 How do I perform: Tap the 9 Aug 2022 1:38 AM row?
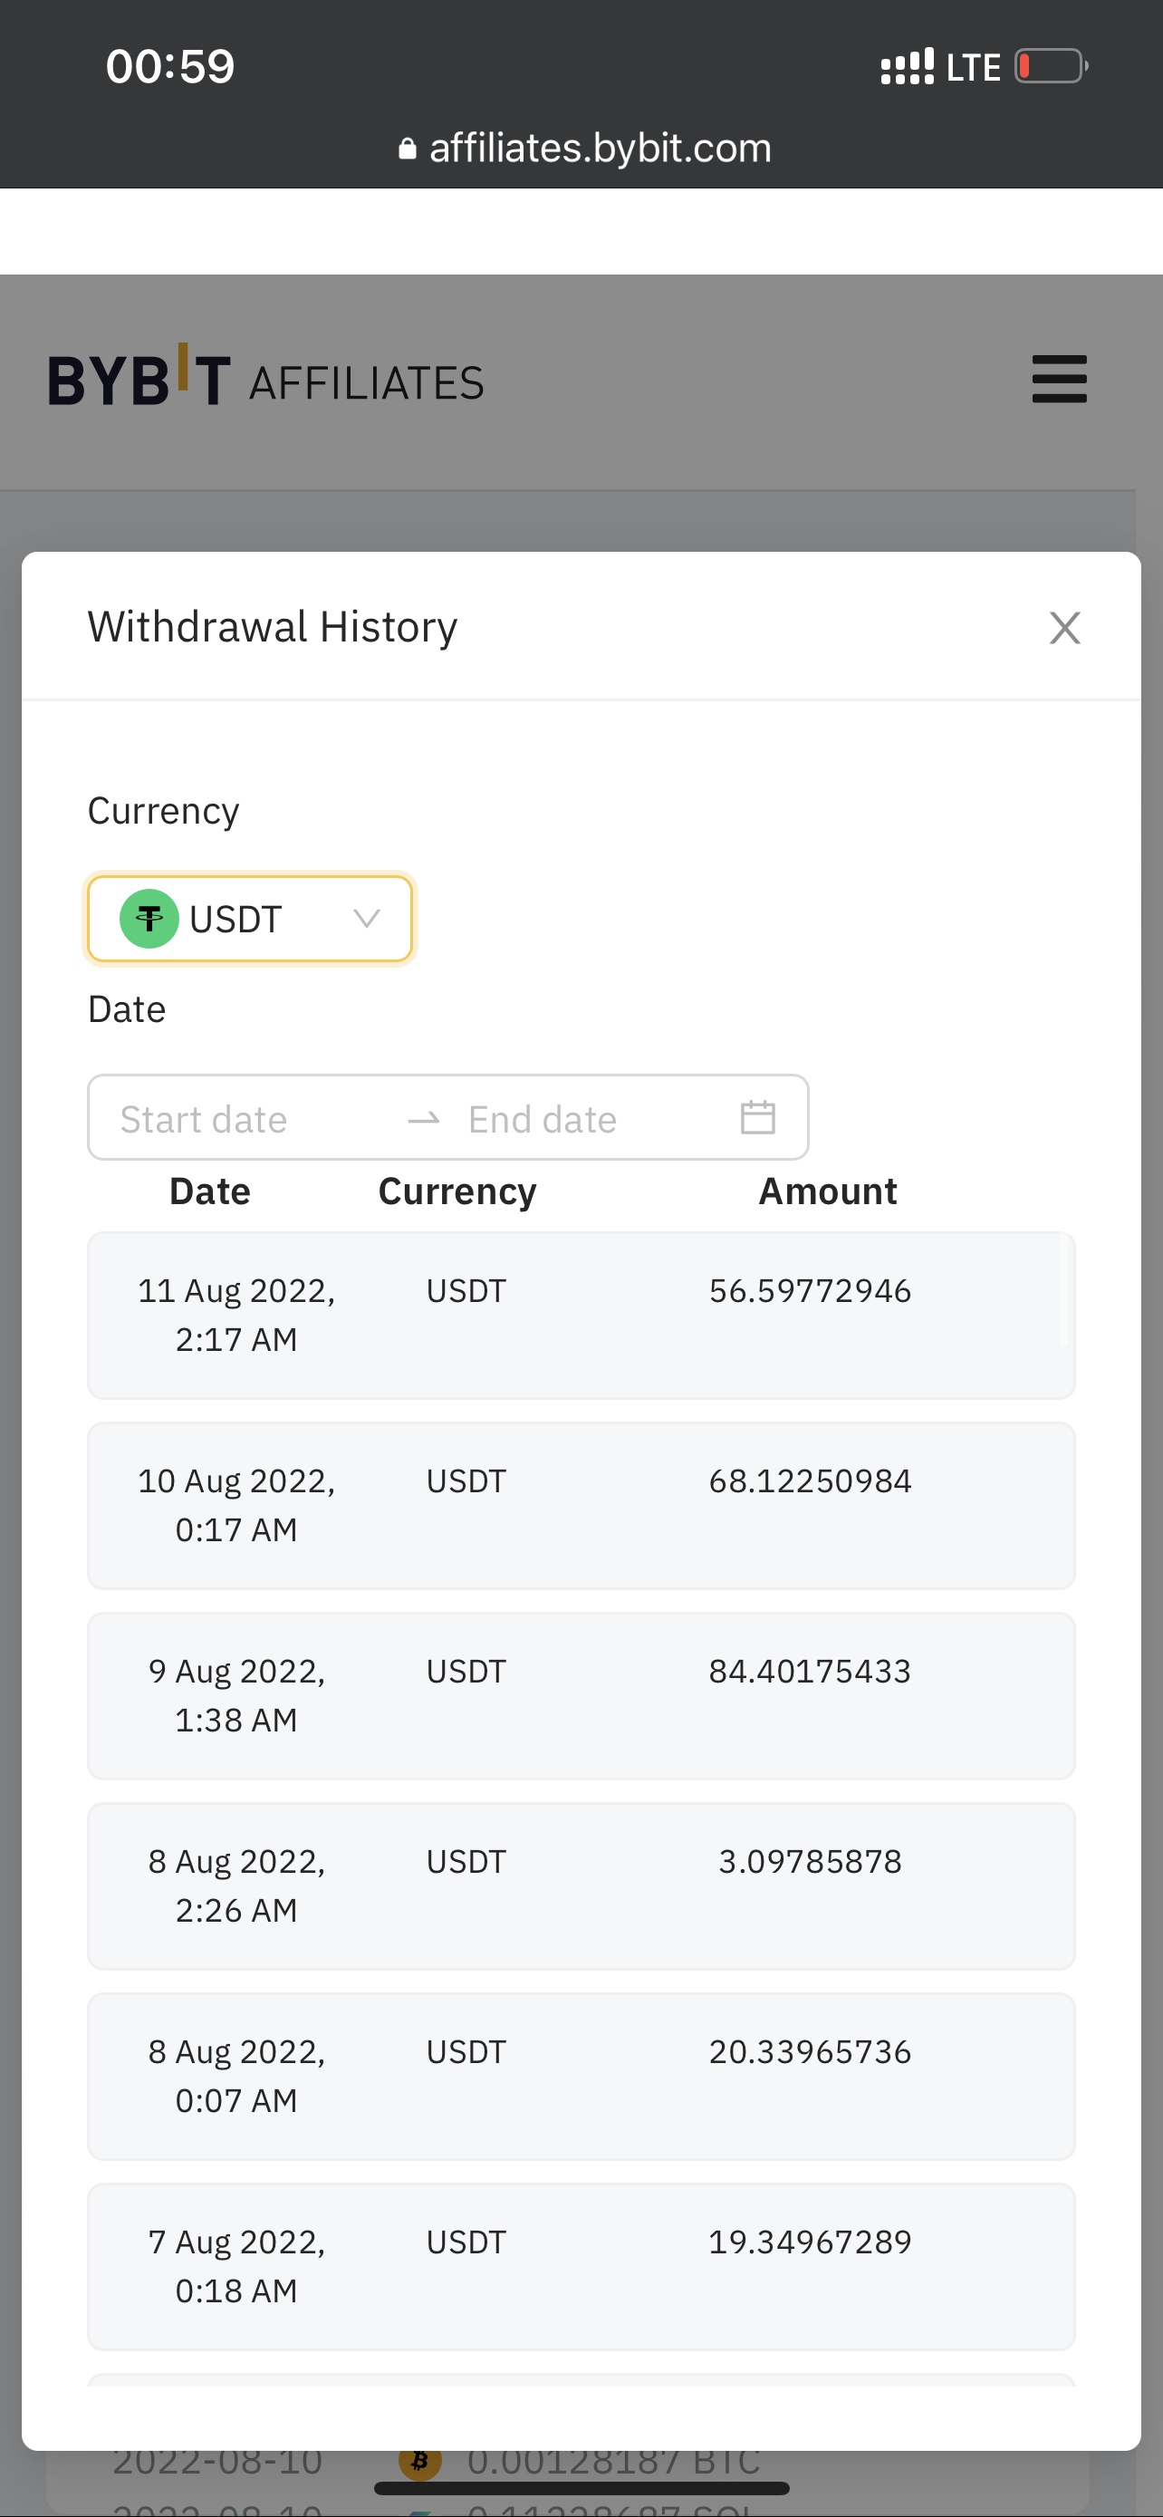pos(581,1695)
